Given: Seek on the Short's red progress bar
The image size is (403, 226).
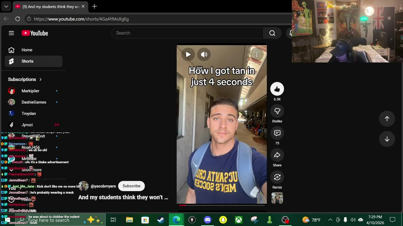Looking at the screenshot, I should [222, 205].
